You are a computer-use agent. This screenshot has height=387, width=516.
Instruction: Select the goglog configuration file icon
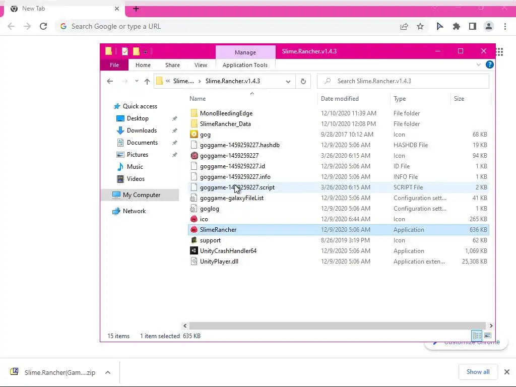[194, 208]
